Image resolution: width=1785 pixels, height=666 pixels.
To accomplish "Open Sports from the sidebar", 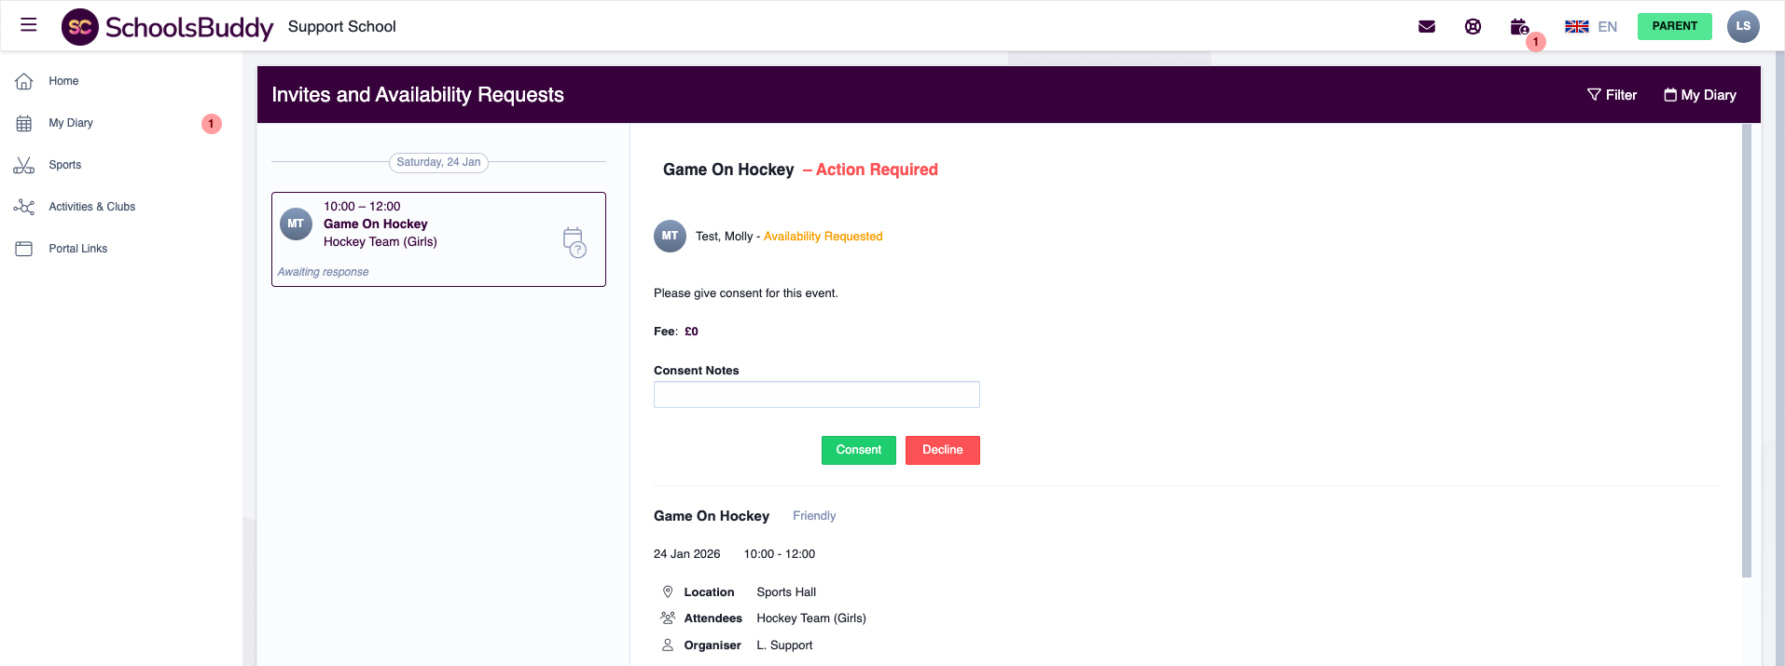I will [x=64, y=165].
